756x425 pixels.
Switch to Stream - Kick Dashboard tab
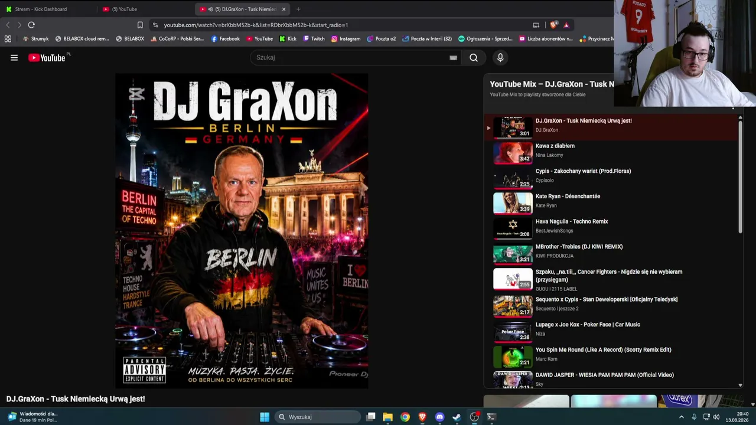[48, 9]
